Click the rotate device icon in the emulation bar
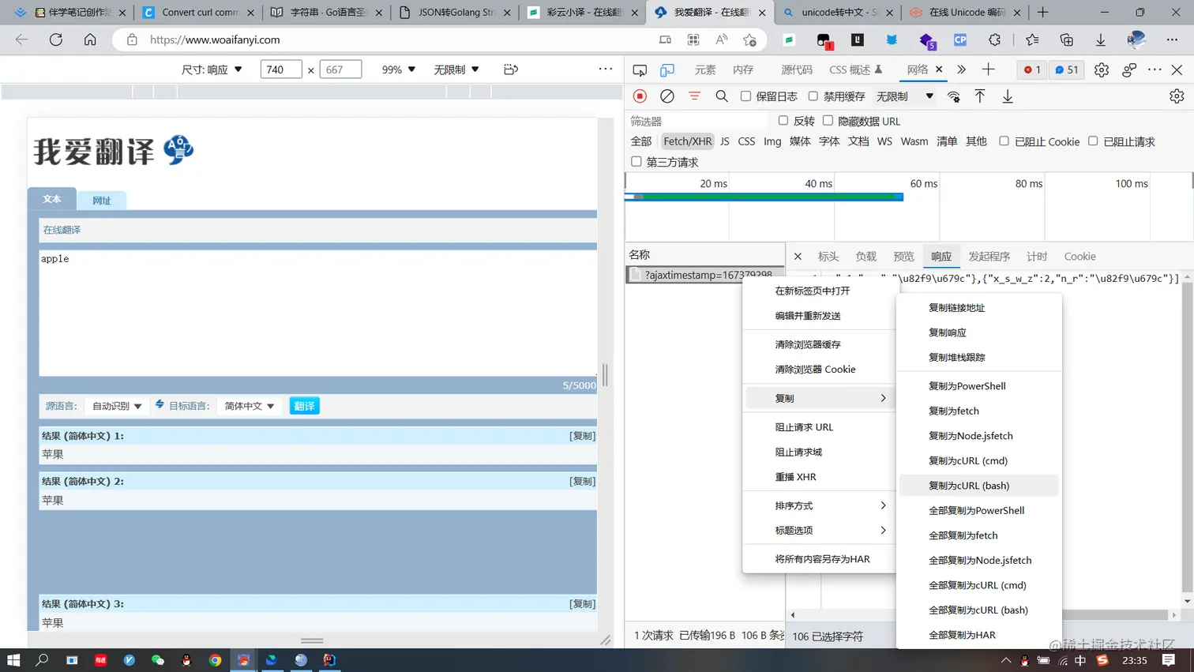Screen dimensions: 1194x672 511,69
